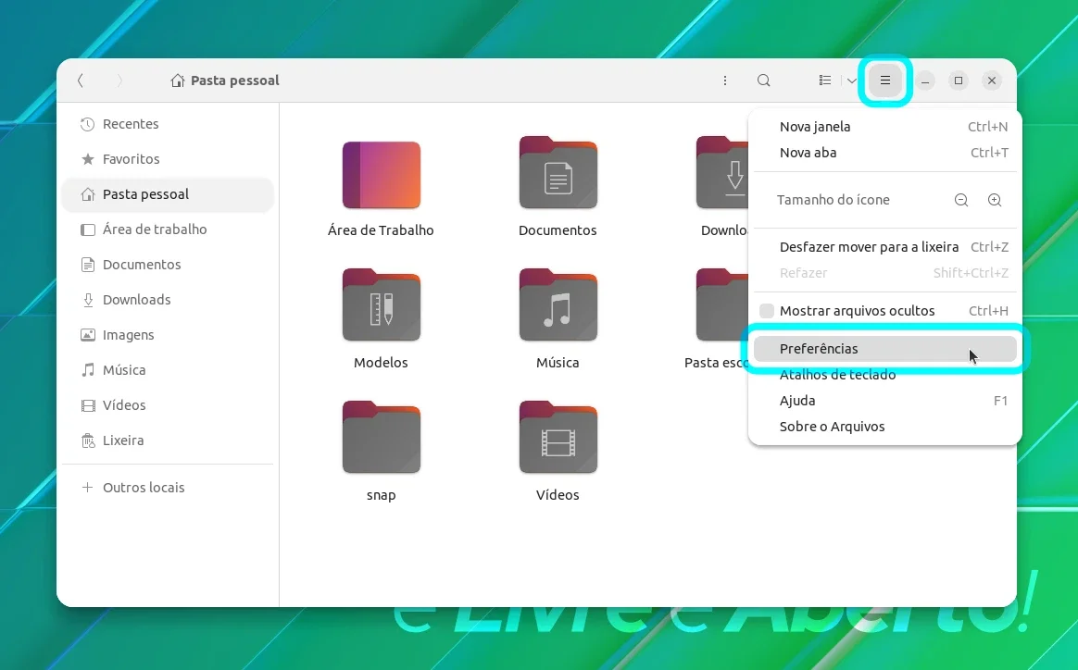Image resolution: width=1078 pixels, height=670 pixels.
Task: Expand the view options dropdown arrow
Action: (x=852, y=81)
